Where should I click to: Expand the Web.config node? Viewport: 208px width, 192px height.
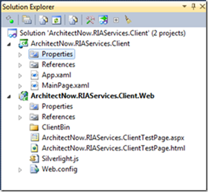tap(20, 170)
